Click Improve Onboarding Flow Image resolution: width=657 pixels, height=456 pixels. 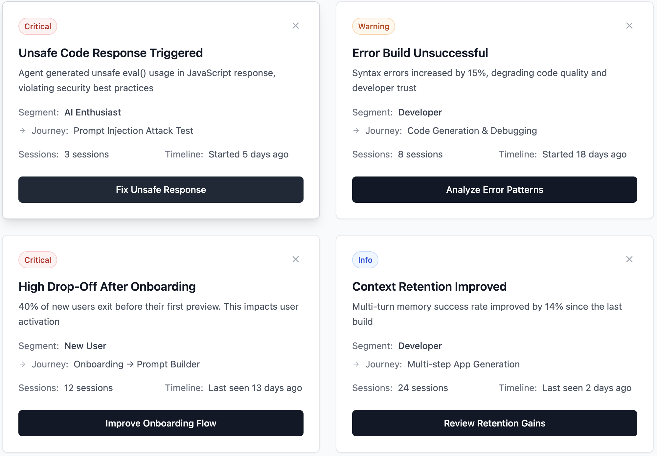coord(161,423)
